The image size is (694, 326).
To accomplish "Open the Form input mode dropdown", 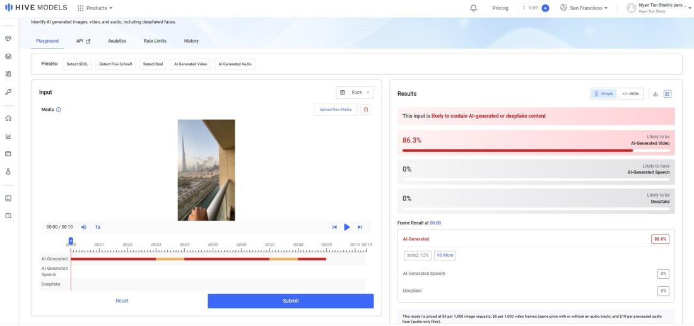I will point(356,93).
